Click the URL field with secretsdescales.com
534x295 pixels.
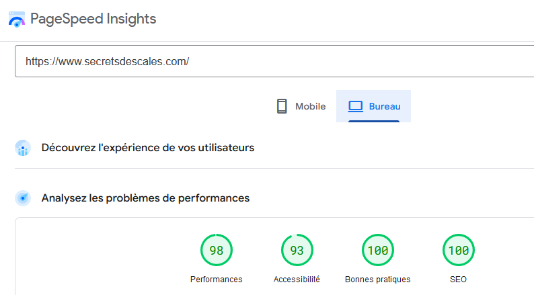[274, 61]
